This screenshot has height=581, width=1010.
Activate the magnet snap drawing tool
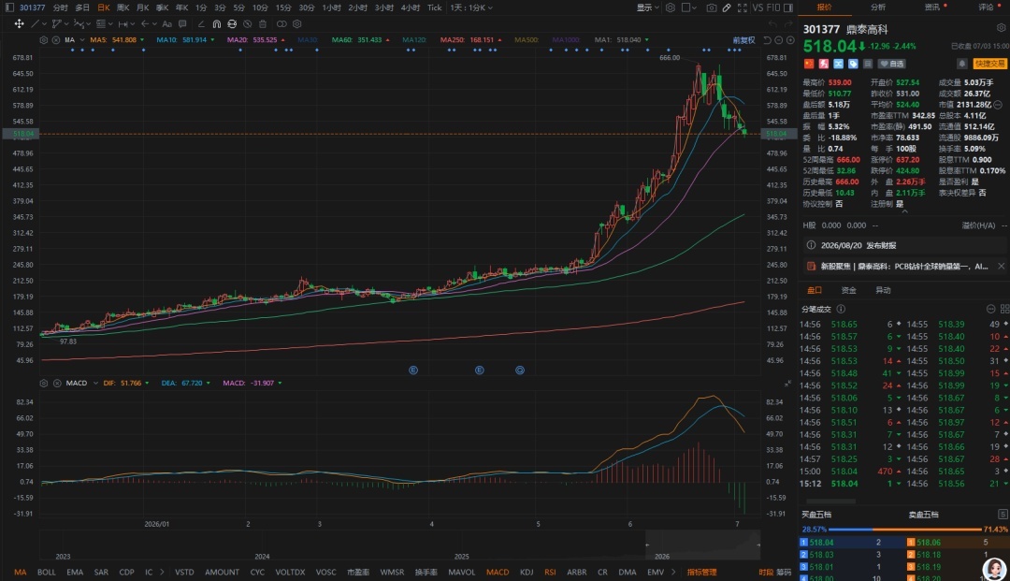(x=216, y=23)
